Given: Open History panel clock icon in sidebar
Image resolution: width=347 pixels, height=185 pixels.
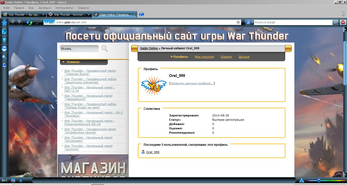Looking at the screenshot, I should pyautogui.click(x=4, y=49).
